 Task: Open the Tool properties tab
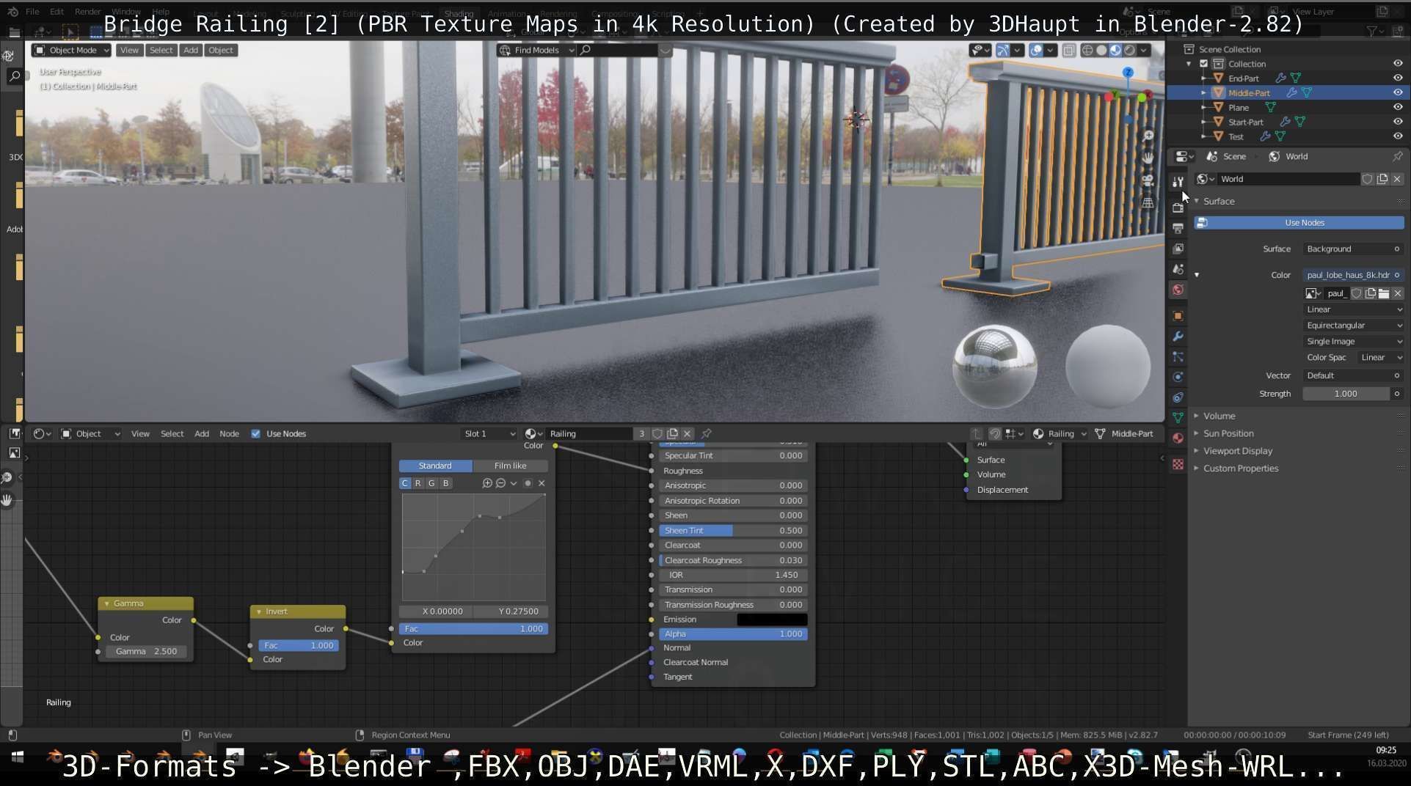click(1178, 182)
